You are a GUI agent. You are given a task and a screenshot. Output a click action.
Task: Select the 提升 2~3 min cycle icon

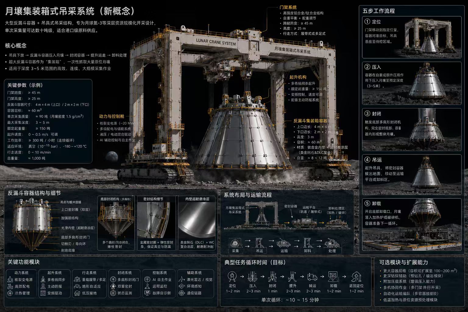(292, 277)
